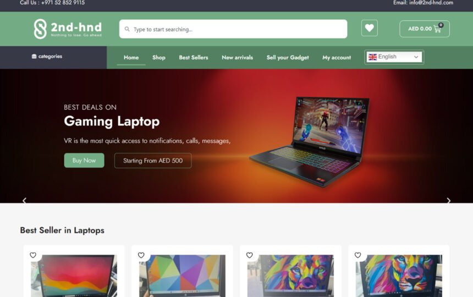The width and height of the screenshot is (473, 297).
Task: Open the third laptop product thumbnail
Action: coord(290,276)
